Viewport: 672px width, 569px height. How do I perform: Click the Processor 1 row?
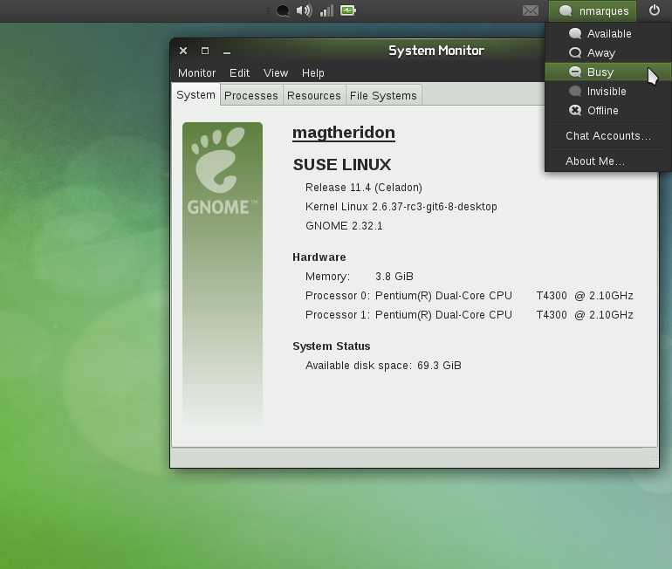click(x=470, y=315)
